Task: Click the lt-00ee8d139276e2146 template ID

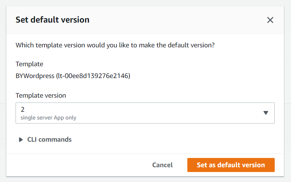Action: pos(93,76)
